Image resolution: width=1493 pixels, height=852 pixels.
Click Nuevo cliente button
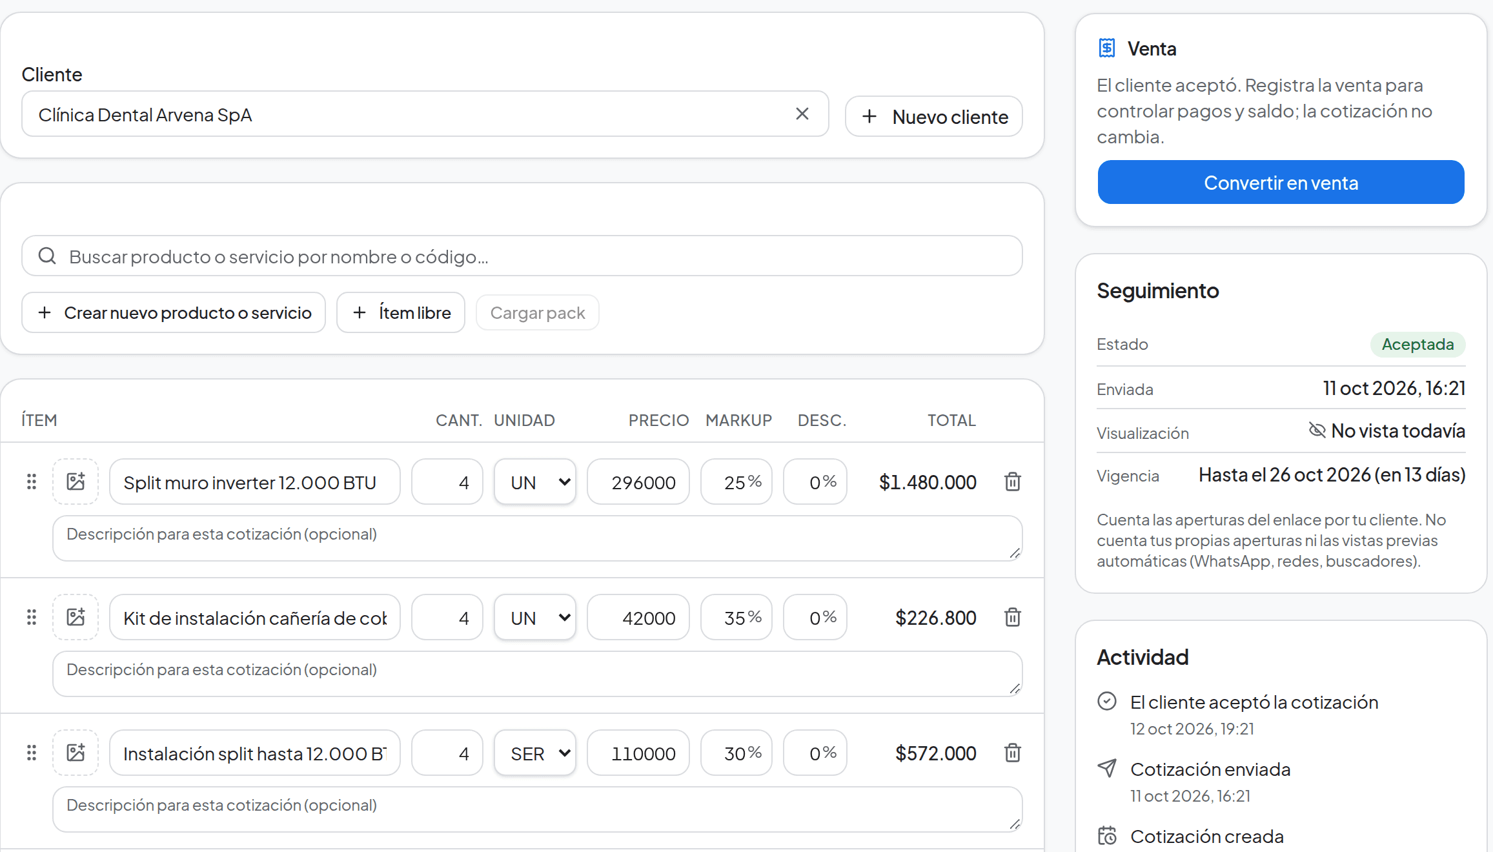point(934,117)
